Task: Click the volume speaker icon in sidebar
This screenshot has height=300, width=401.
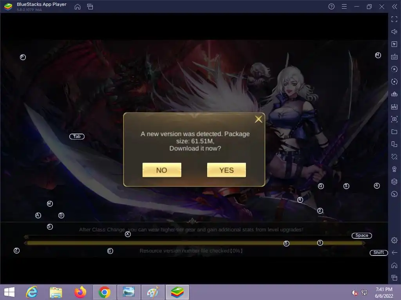Action: coord(394,32)
